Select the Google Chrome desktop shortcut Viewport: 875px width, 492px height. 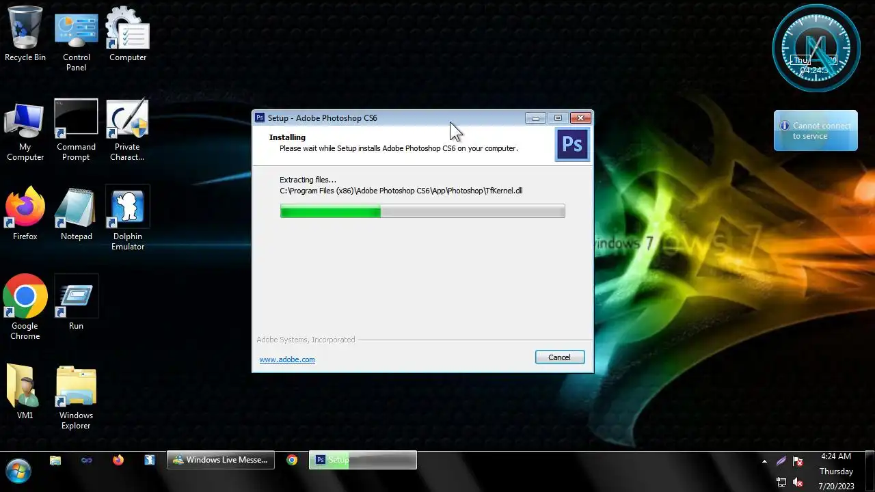click(25, 307)
